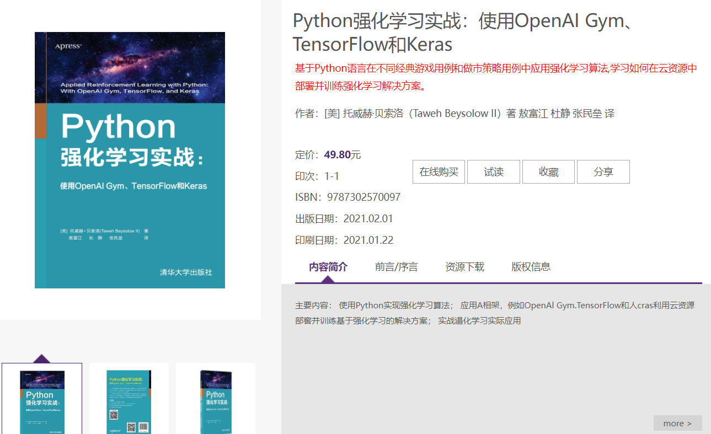
Task: Click the 印次: 1-1 line
Action: click(317, 176)
